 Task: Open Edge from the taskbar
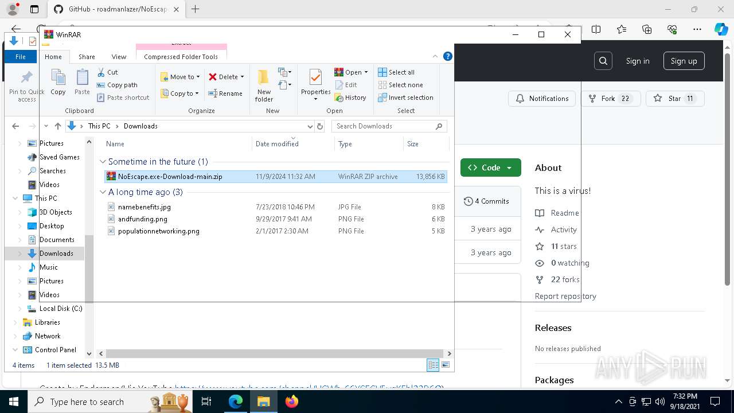tap(236, 402)
